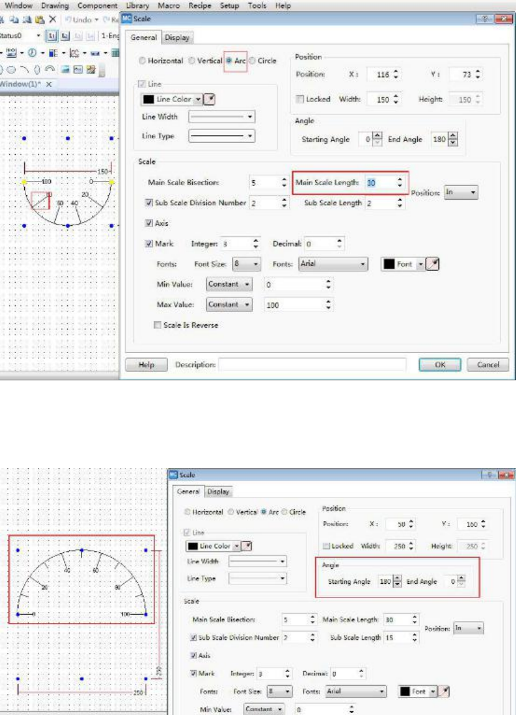
Task: Open the Max Value Constant dropdown
Action: pos(229,305)
